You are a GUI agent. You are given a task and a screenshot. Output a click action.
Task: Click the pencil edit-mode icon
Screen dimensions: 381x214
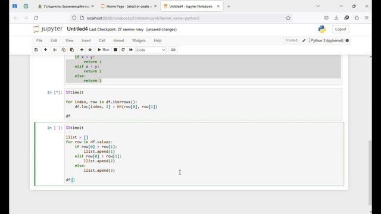pos(304,40)
